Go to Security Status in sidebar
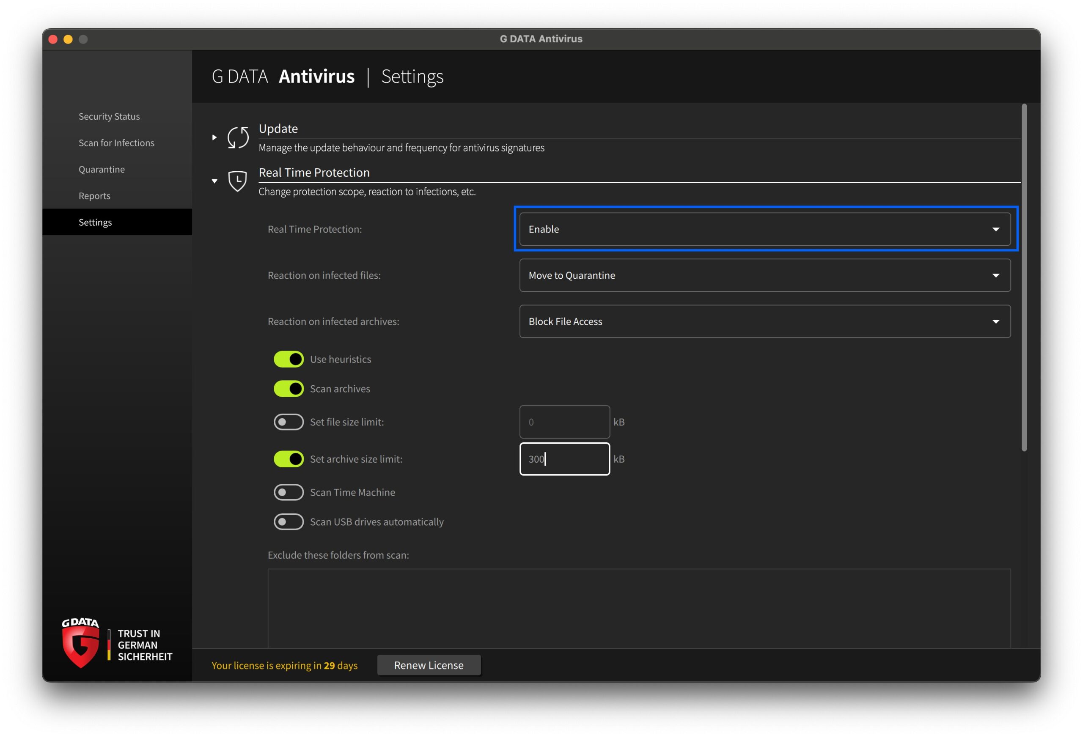 tap(109, 116)
